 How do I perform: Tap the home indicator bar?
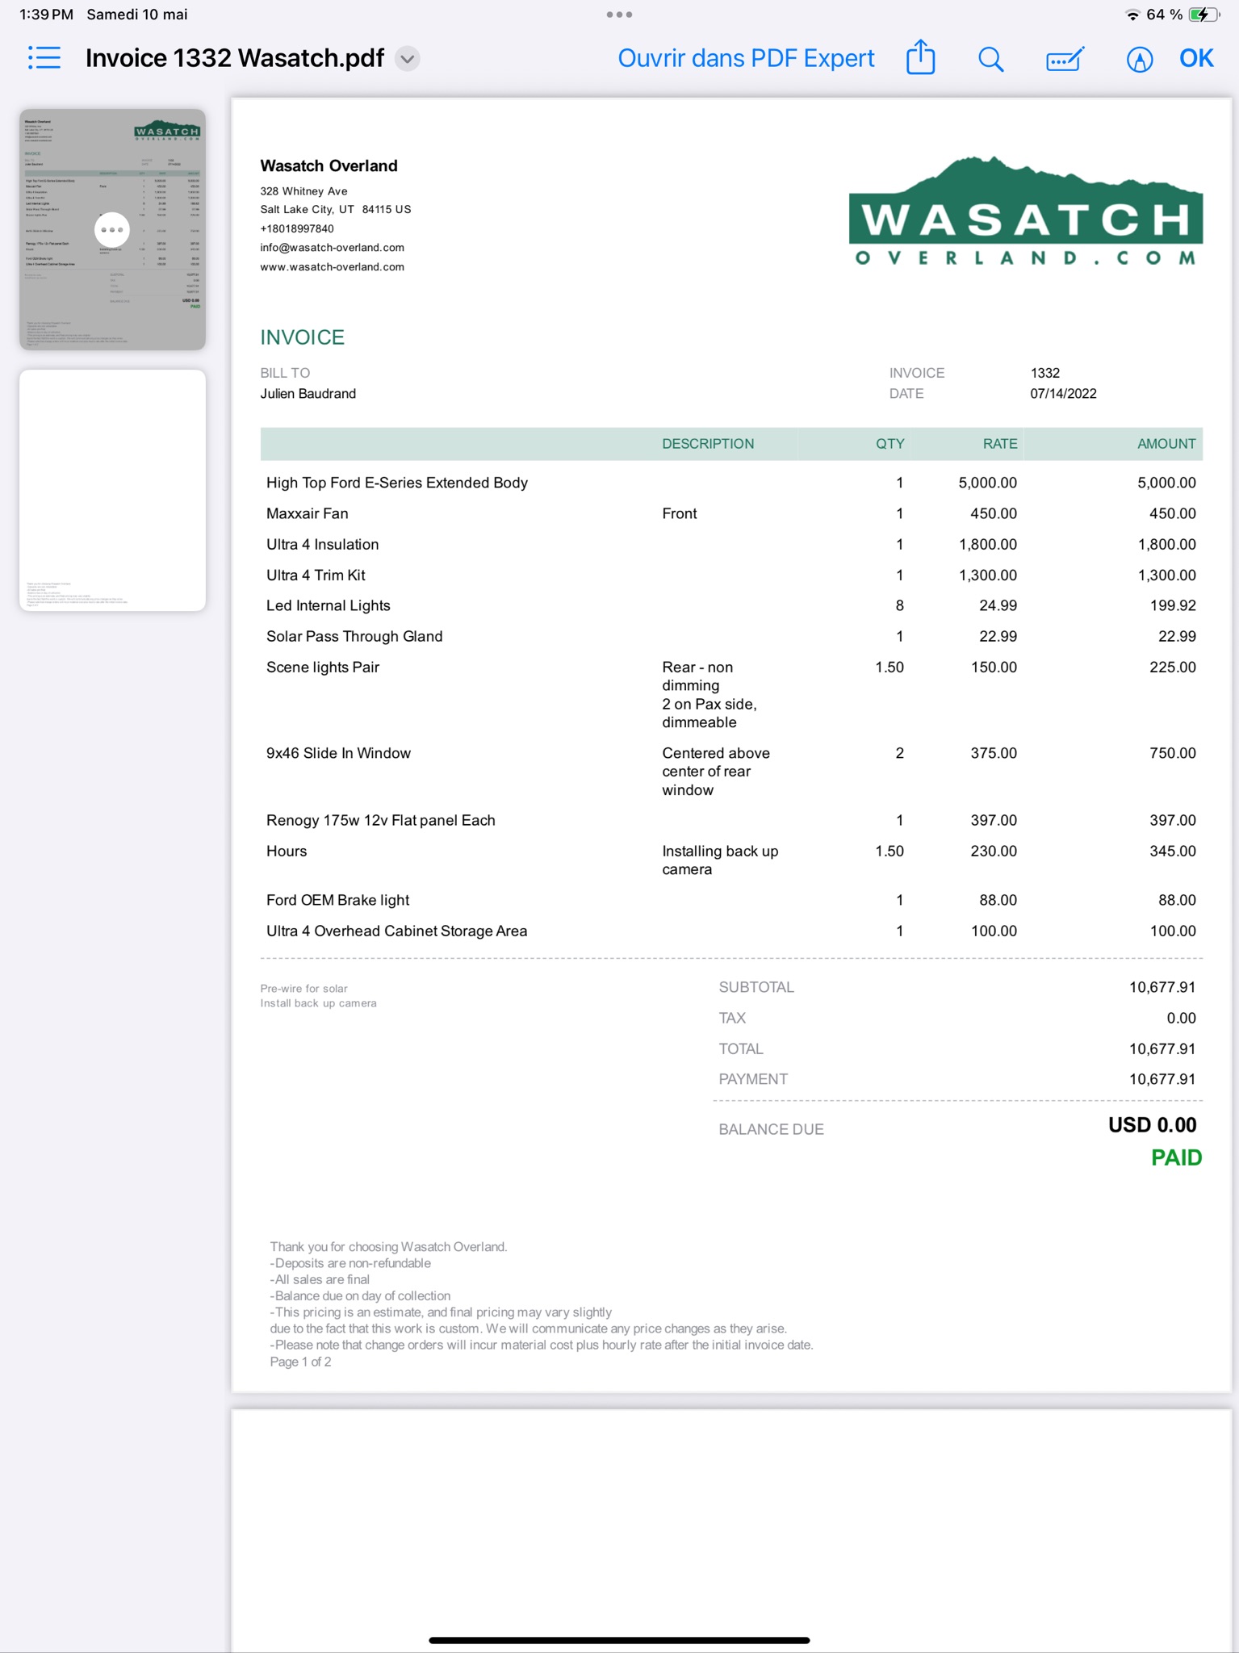point(619,1639)
